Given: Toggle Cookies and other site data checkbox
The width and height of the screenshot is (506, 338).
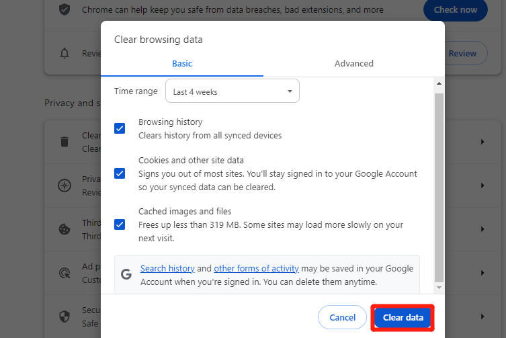Looking at the screenshot, I should click(120, 173).
